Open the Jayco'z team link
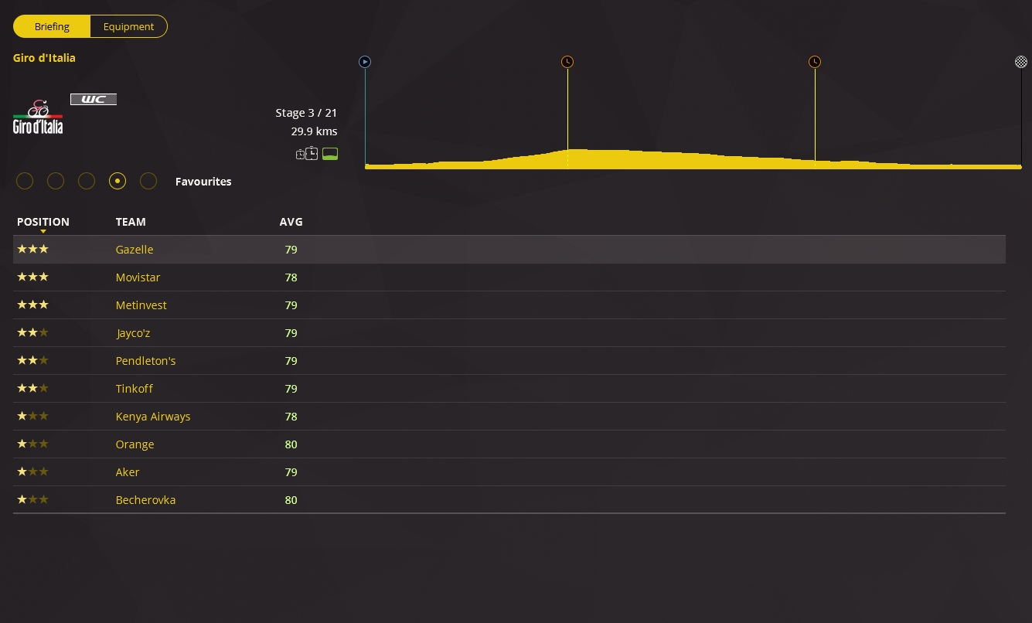The image size is (1032, 623). 133,333
